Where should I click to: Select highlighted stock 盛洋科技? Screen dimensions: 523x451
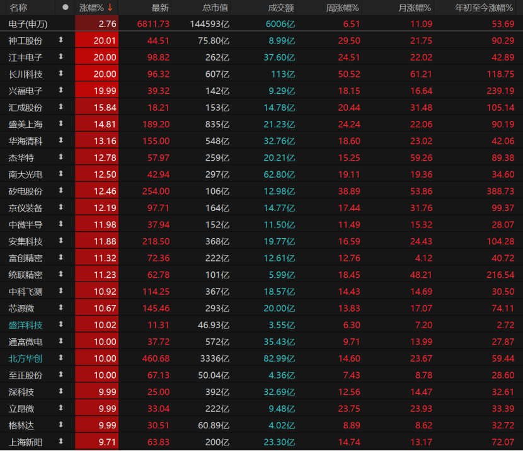pyautogui.click(x=25, y=325)
